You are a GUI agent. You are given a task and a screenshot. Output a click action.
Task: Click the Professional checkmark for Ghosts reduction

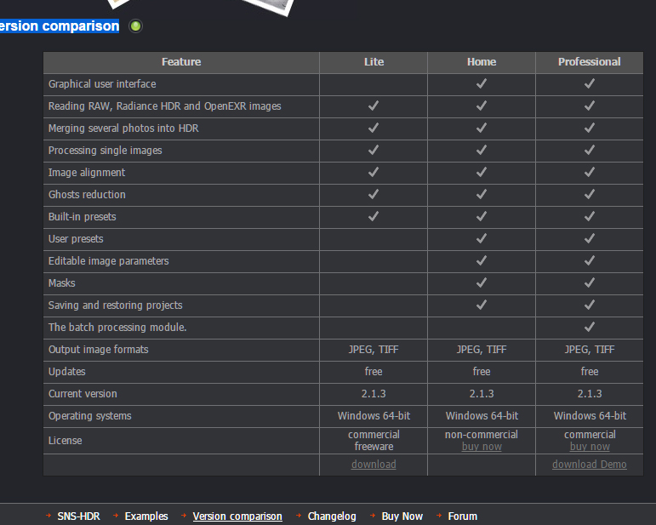590,195
